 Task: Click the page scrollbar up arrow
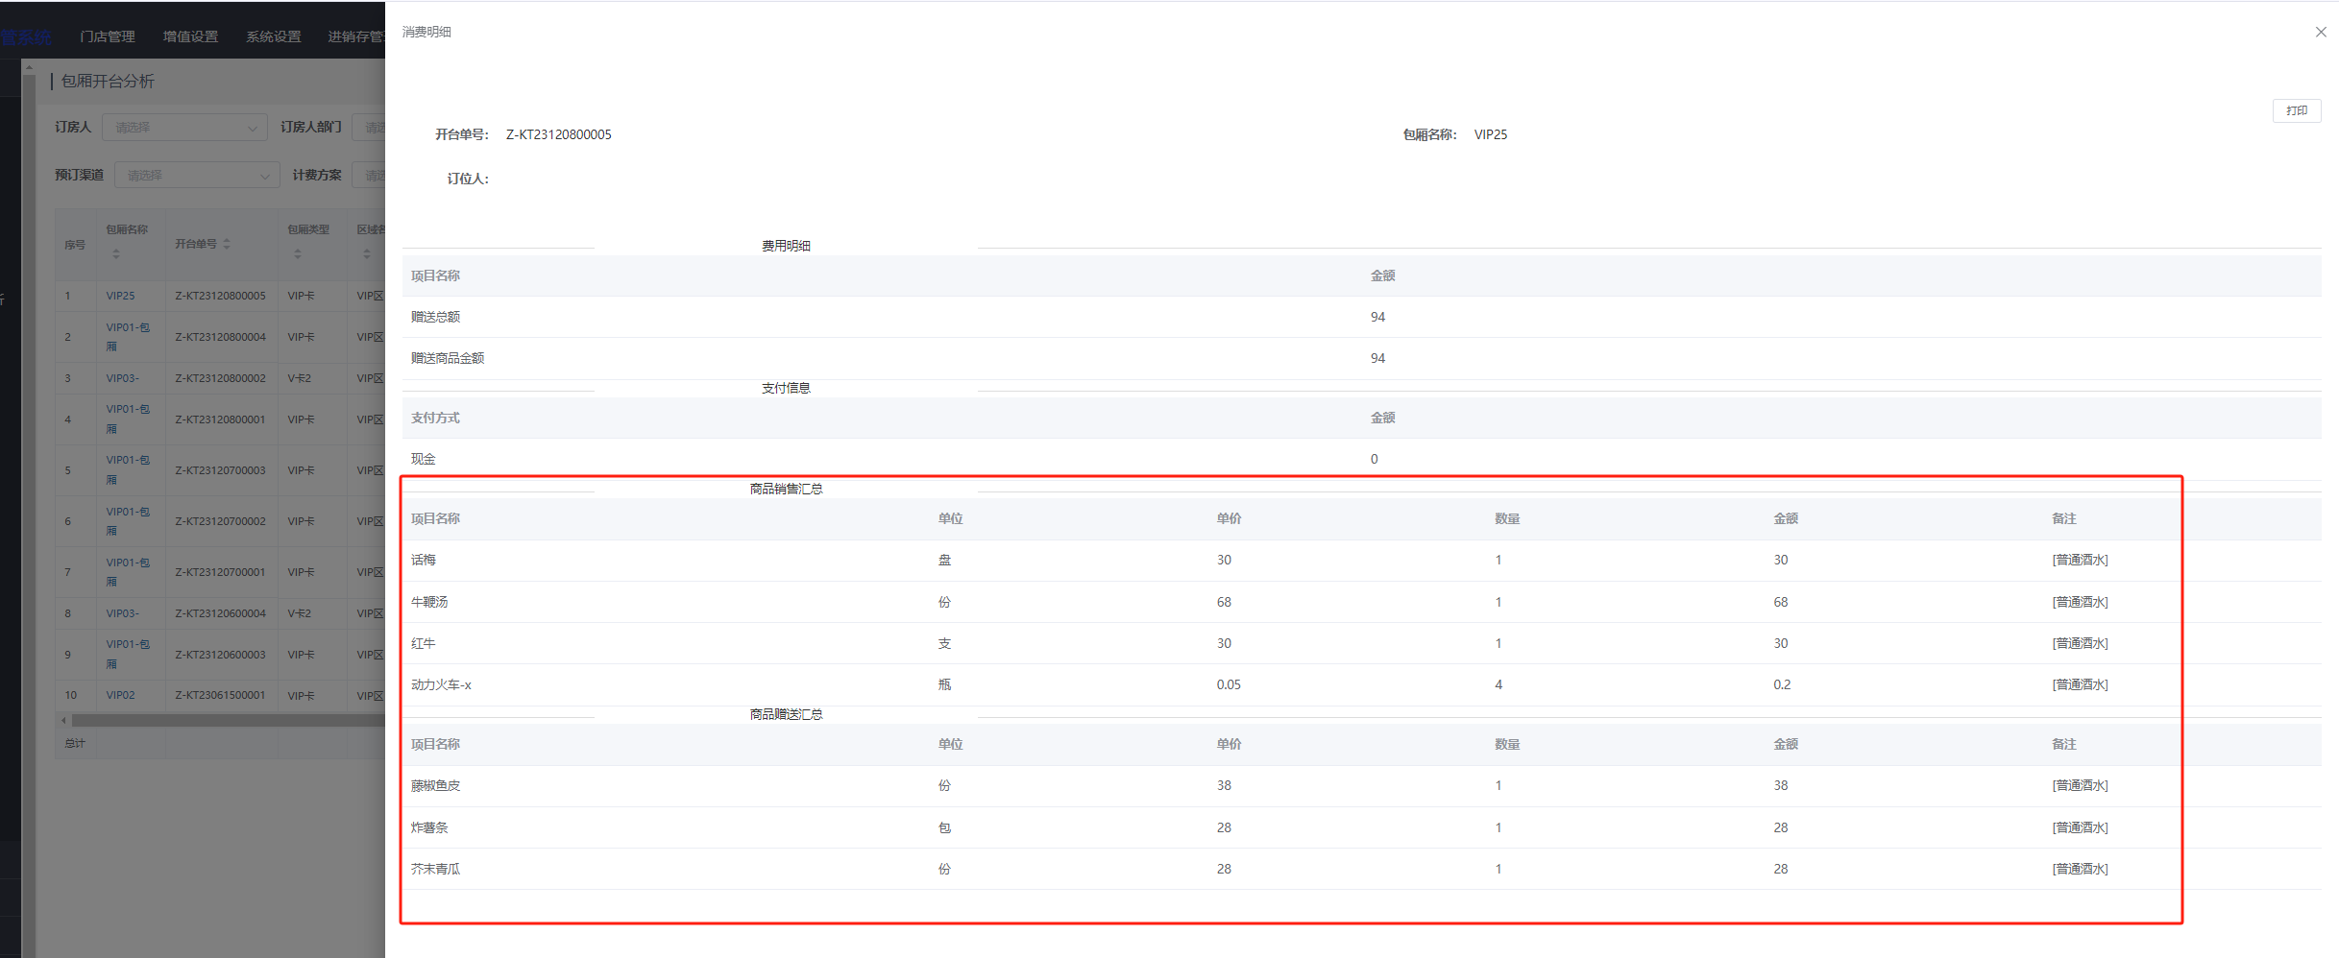(29, 68)
